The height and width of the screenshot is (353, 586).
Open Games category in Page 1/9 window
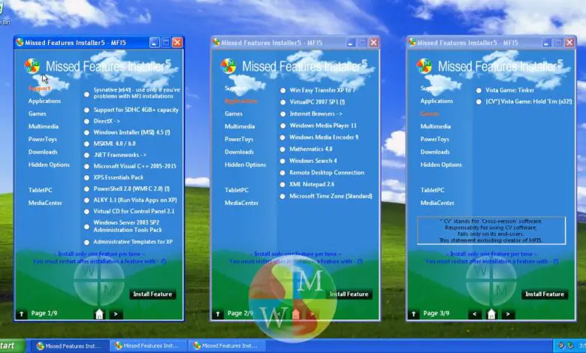[38, 113]
